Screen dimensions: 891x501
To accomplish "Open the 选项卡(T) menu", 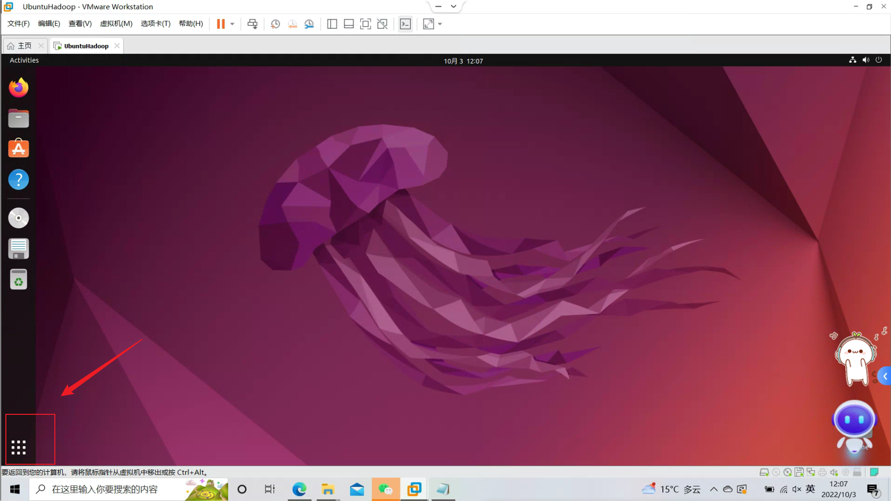I will [156, 24].
